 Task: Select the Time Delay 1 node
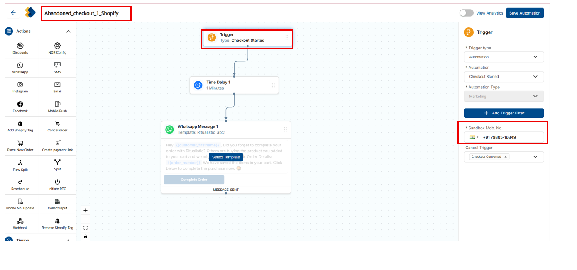tap(234, 85)
